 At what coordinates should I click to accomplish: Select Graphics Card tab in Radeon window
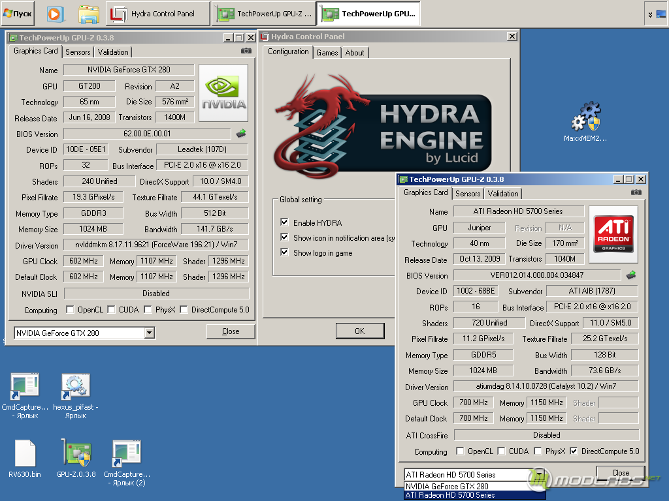pos(425,192)
